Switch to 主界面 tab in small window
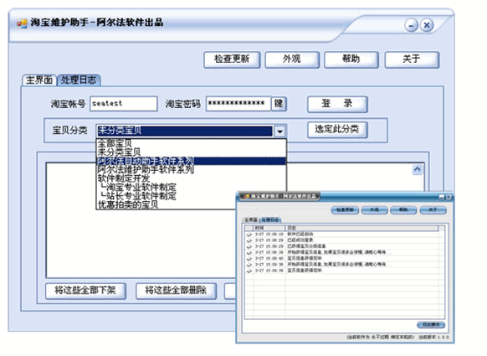The image size is (487, 356). (251, 220)
